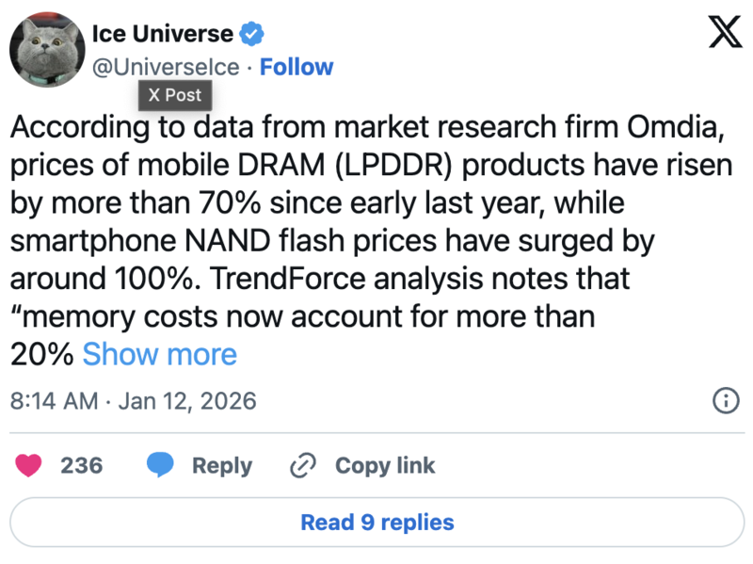The image size is (753, 564).
Task: Click the reply speech bubble icon
Action: [x=161, y=465]
